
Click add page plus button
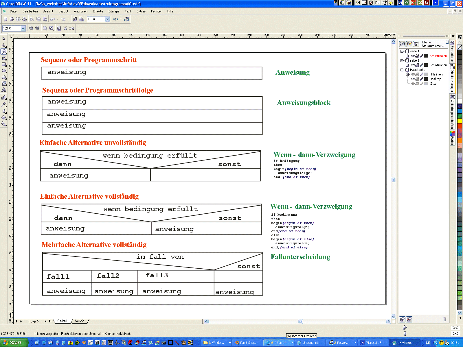coord(21,321)
